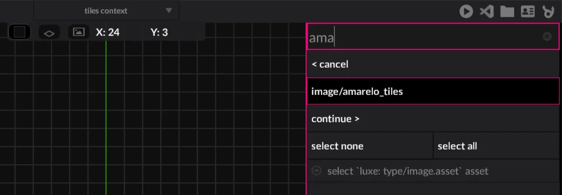Open the tiles context dropdown
The height and width of the screenshot is (195, 562).
pyautogui.click(x=106, y=10)
